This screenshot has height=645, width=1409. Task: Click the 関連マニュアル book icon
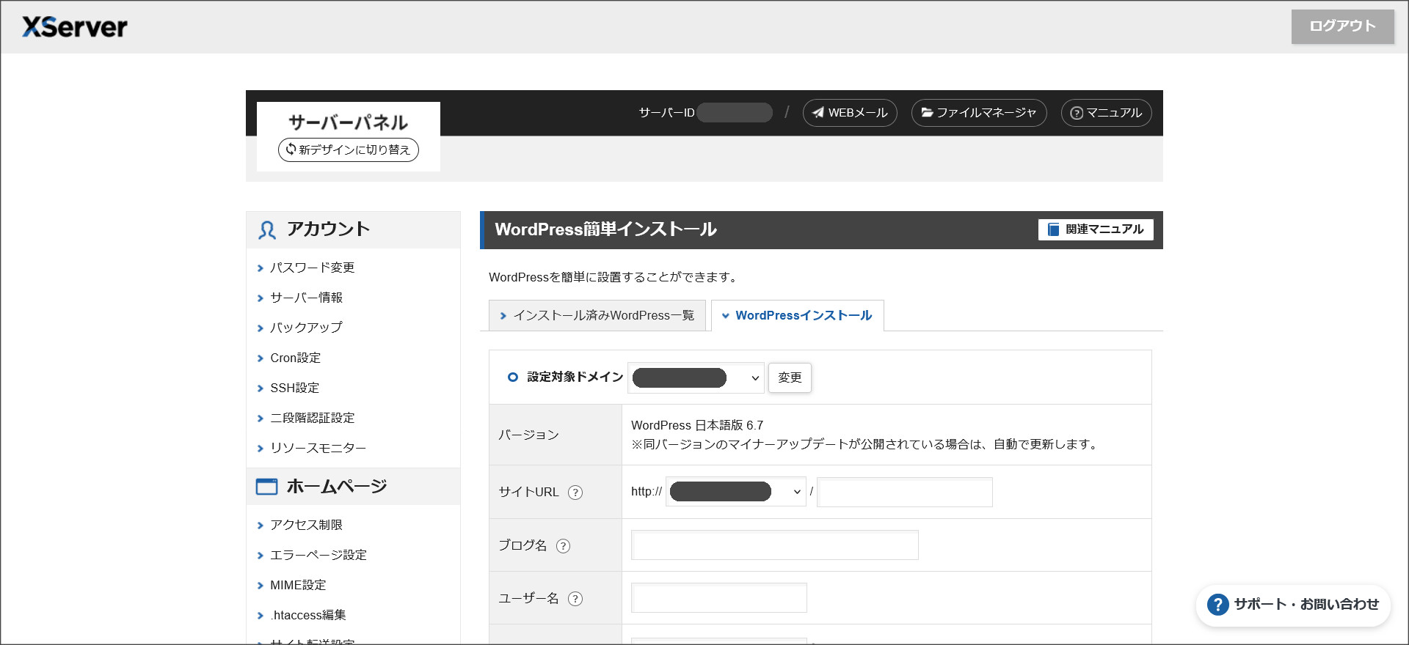pyautogui.click(x=1053, y=229)
